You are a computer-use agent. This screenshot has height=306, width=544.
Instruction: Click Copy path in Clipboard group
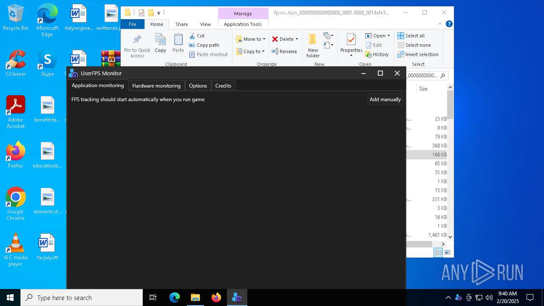(x=204, y=45)
